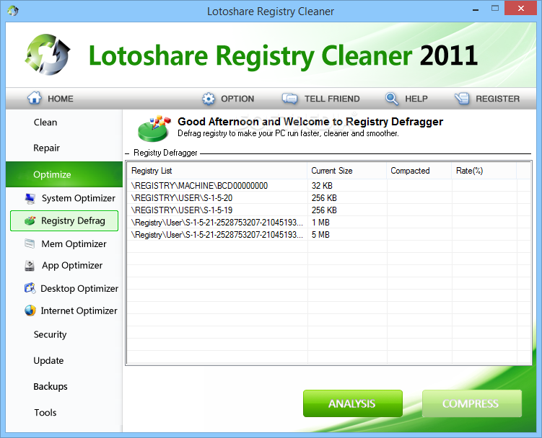Screen dimensions: 542x438
Task: Click the Lotoshare recycle arrows logo
Action: [x=48, y=55]
